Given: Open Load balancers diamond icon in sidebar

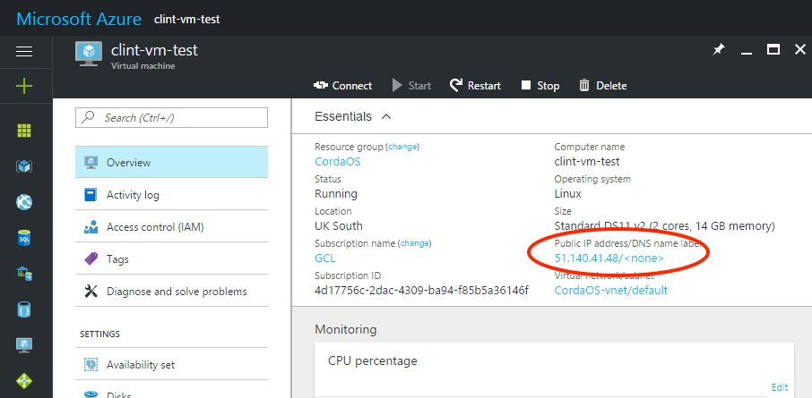Looking at the screenshot, I should click(24, 380).
